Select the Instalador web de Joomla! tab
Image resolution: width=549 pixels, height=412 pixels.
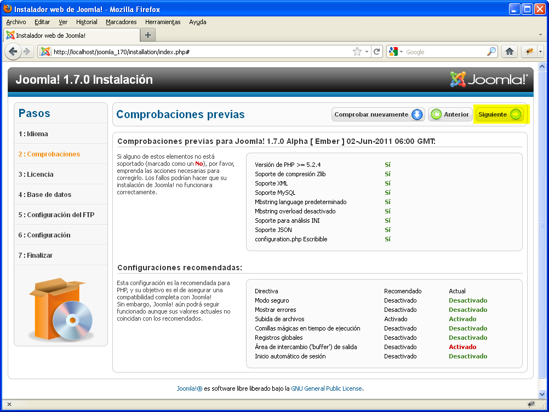[71, 36]
